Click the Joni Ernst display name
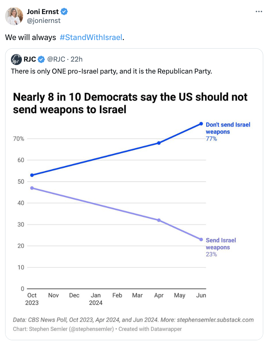The width and height of the screenshot is (268, 345). tap(42, 12)
